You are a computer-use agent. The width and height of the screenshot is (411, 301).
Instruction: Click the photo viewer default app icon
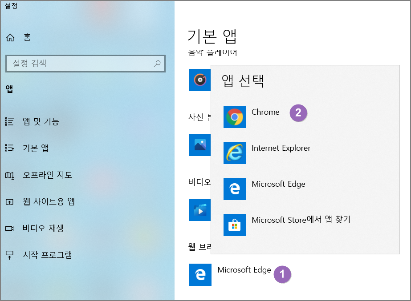(x=200, y=145)
